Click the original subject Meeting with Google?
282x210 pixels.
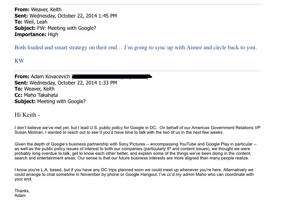click(61, 101)
